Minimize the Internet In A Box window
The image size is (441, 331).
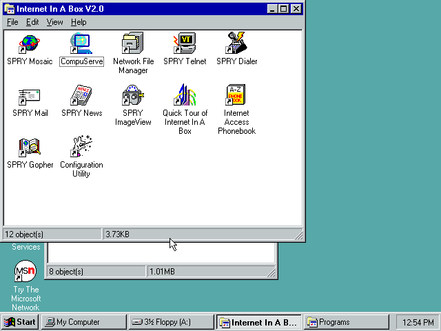tap(271, 9)
